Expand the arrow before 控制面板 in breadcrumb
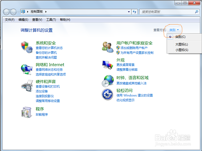This screenshot has height=151, width=202. tap(27, 12)
